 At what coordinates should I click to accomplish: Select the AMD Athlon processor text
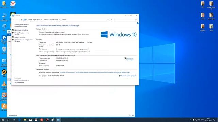(x=70, y=42)
